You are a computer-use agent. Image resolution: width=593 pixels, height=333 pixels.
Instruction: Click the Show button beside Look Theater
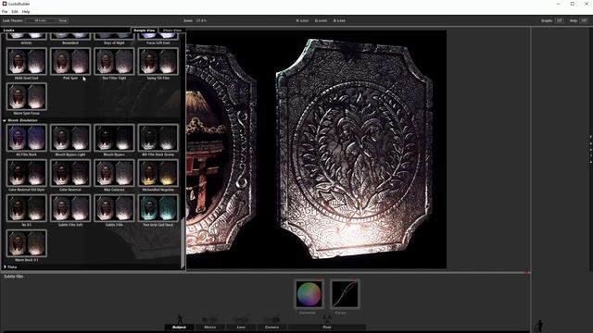pos(63,20)
